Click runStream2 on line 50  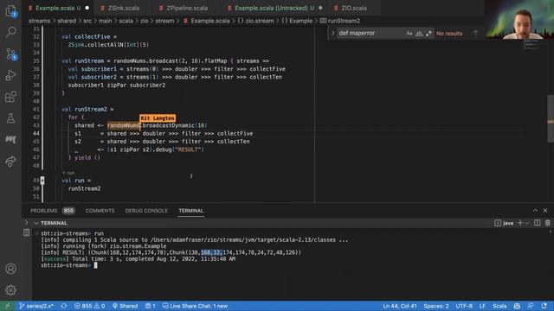point(84,188)
